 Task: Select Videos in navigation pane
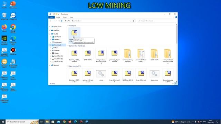coord(56,53)
